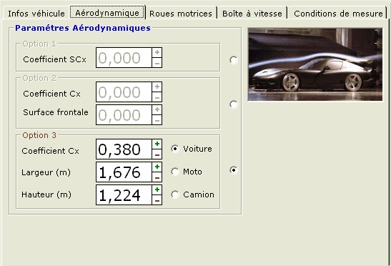Select the Camion radio button
Image resolution: width=391 pixels, height=266 pixels.
click(x=175, y=194)
